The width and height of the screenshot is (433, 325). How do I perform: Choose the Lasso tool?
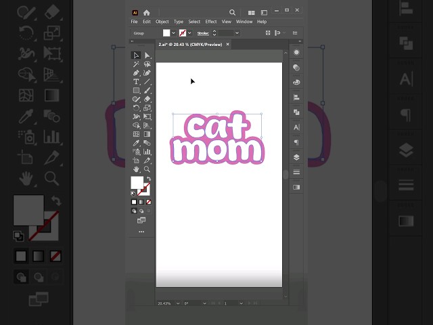pyautogui.click(x=147, y=64)
